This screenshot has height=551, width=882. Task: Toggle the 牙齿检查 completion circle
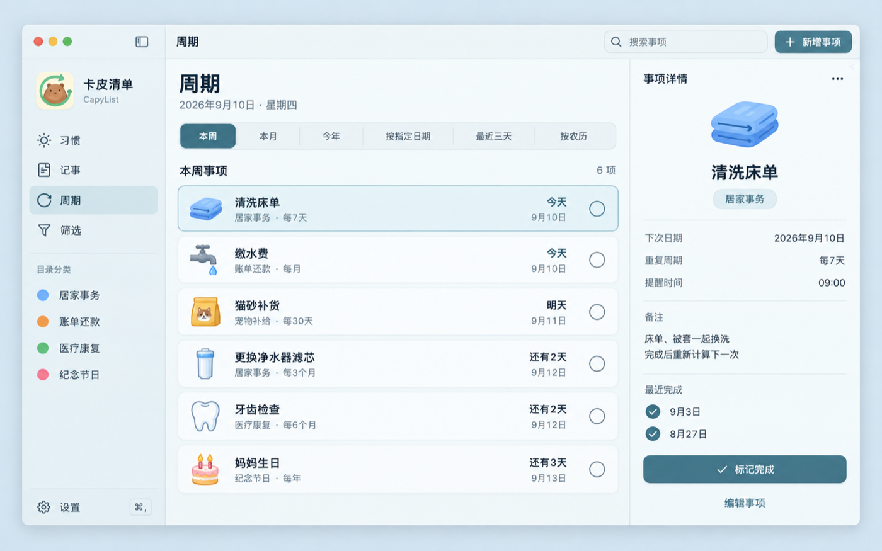point(597,416)
